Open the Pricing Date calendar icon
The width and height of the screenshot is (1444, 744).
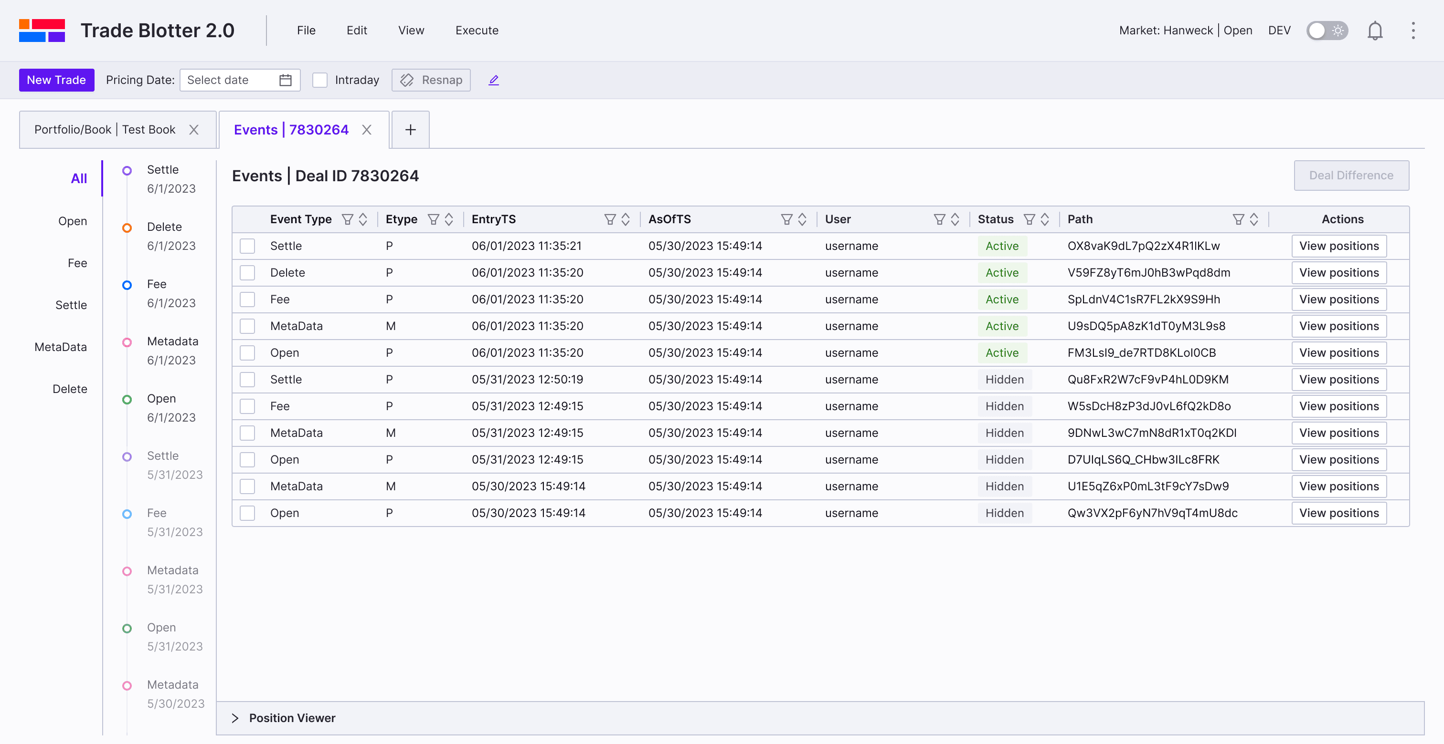coord(286,80)
